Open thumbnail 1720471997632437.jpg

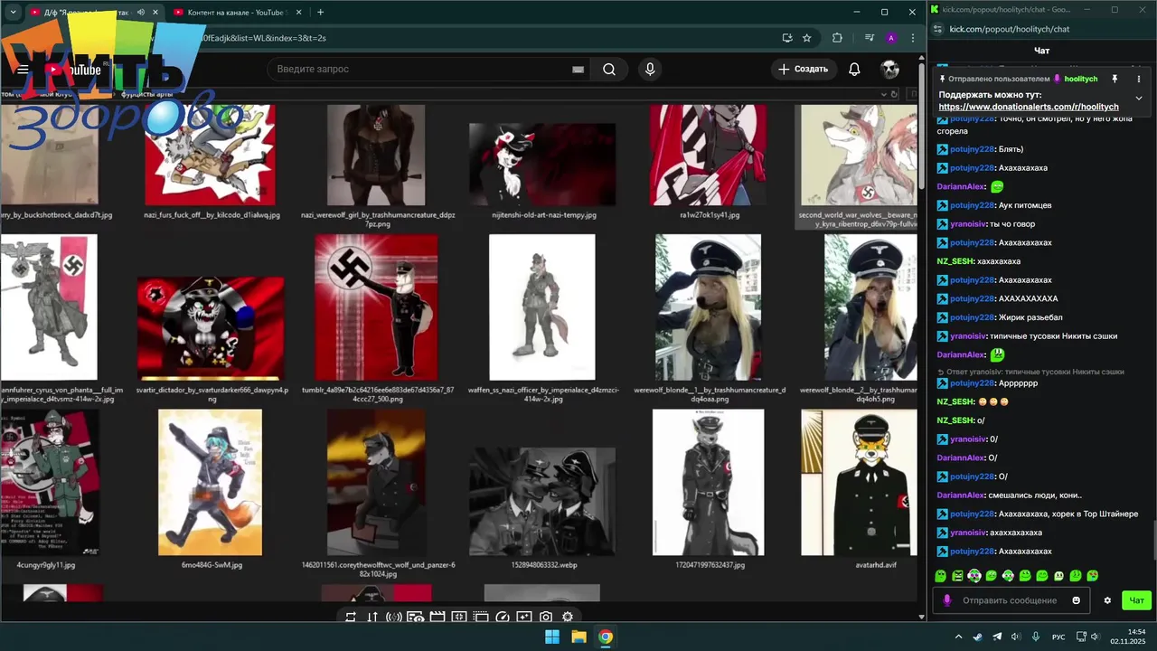tap(709, 483)
